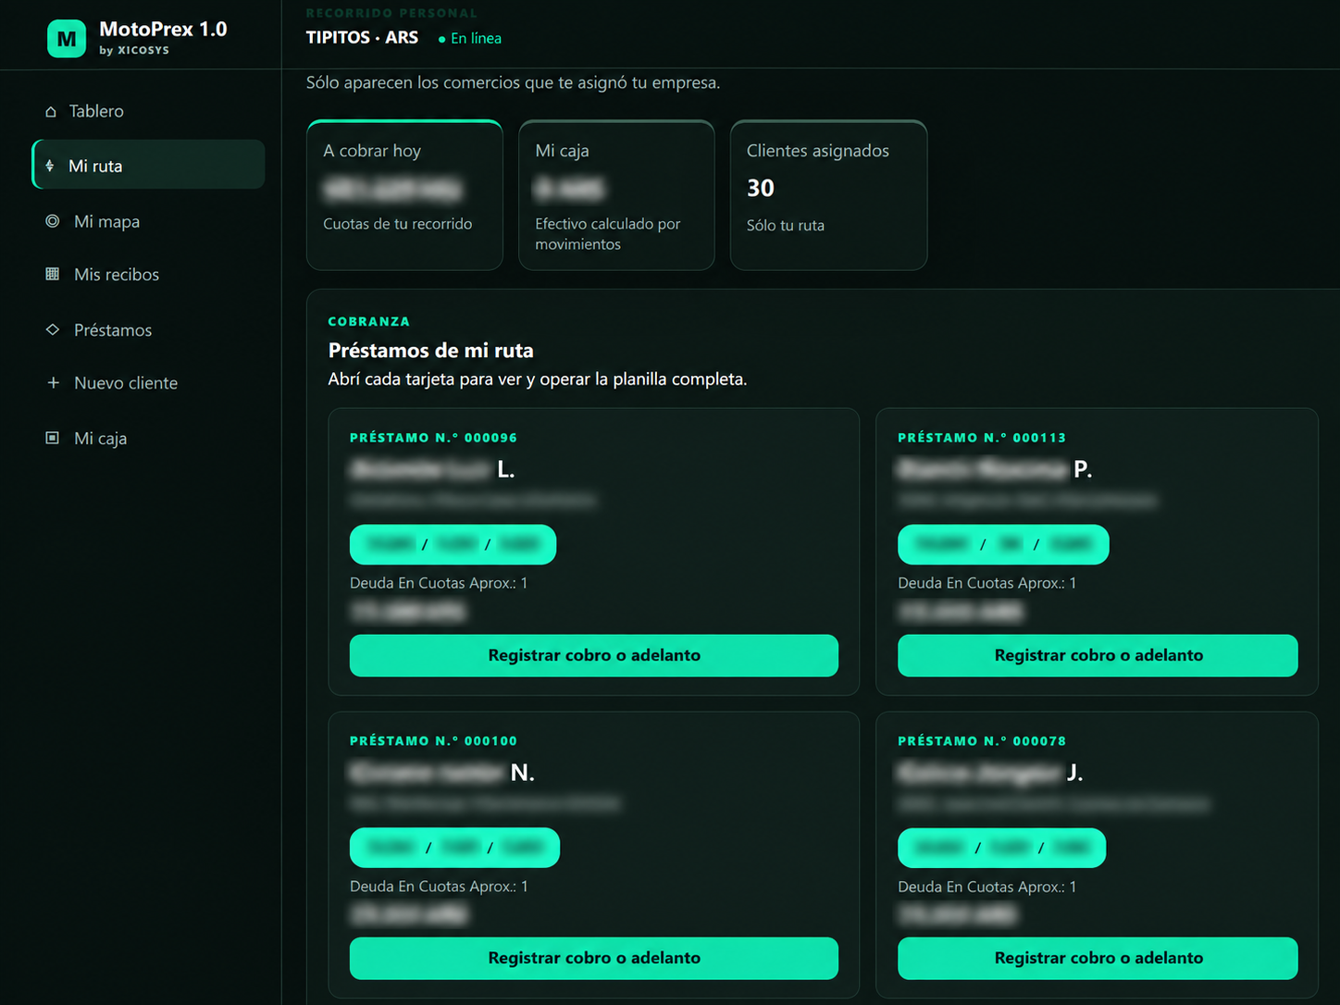
Task: Click client name ending in P.
Action: click(995, 469)
